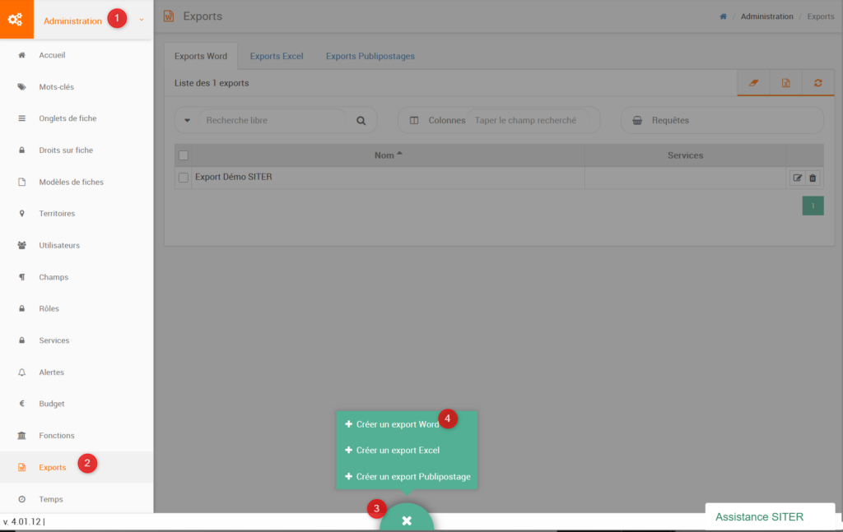Click the eraser icon in list toolbar
843x532 pixels.
pos(753,83)
